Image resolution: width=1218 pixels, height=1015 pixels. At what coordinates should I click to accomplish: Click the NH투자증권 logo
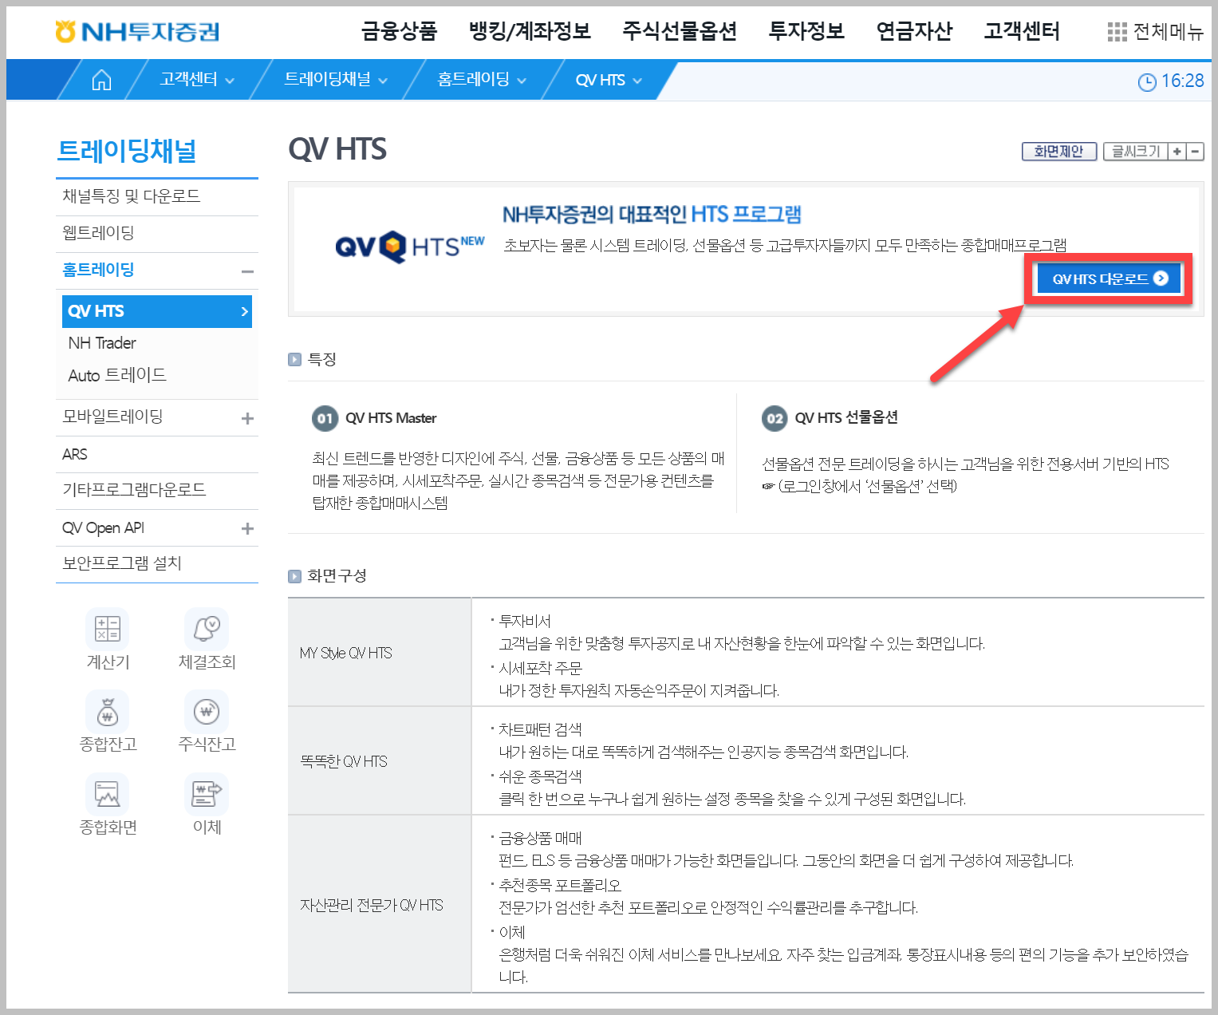click(x=137, y=32)
